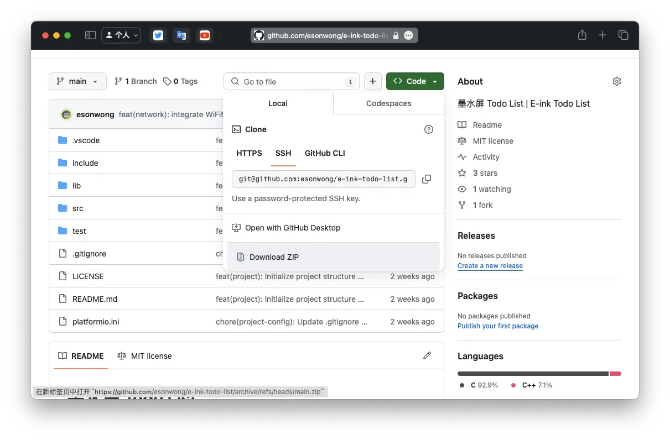This screenshot has width=670, height=440.
Task: Open the About settings gear icon
Action: click(616, 81)
